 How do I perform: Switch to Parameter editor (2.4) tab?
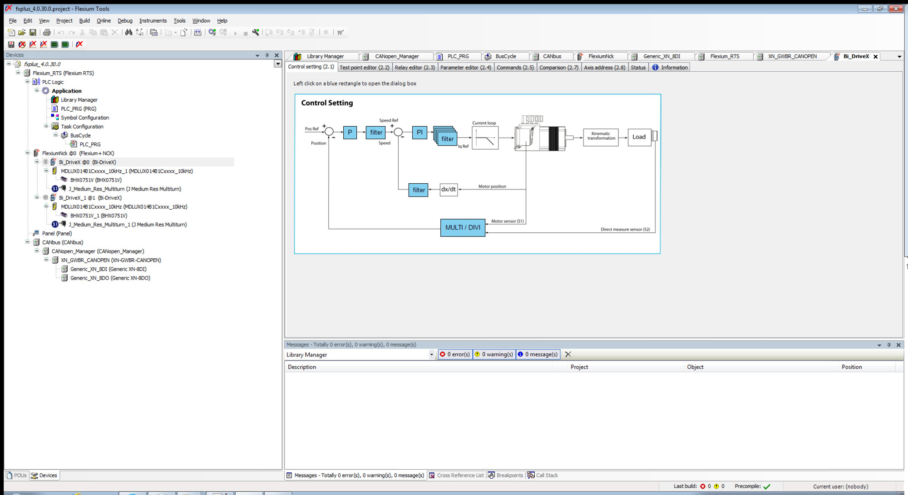465,68
